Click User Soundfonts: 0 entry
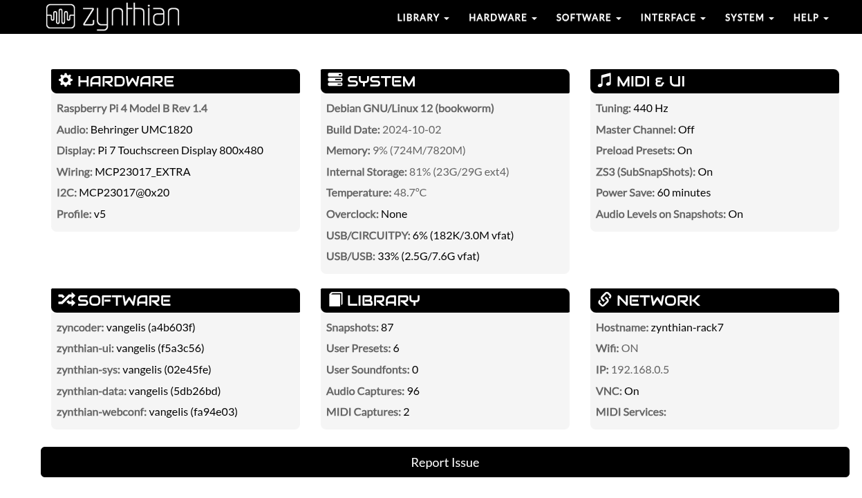Screen dimensions: 862x498 (372, 369)
